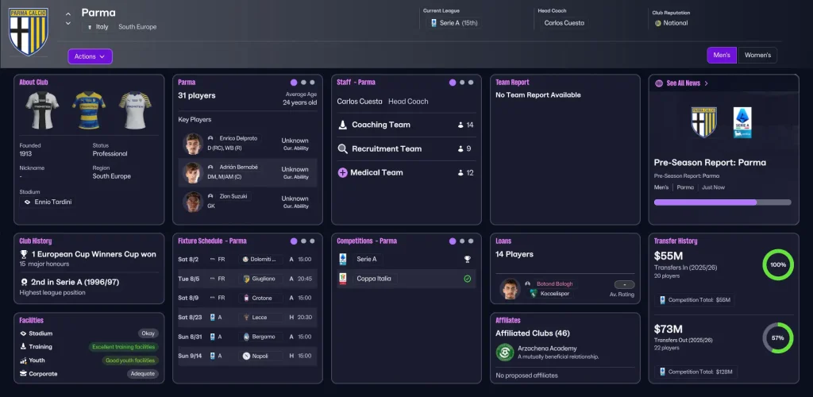
Task: Open Botond Balogh's loan player link
Action: (x=555, y=283)
